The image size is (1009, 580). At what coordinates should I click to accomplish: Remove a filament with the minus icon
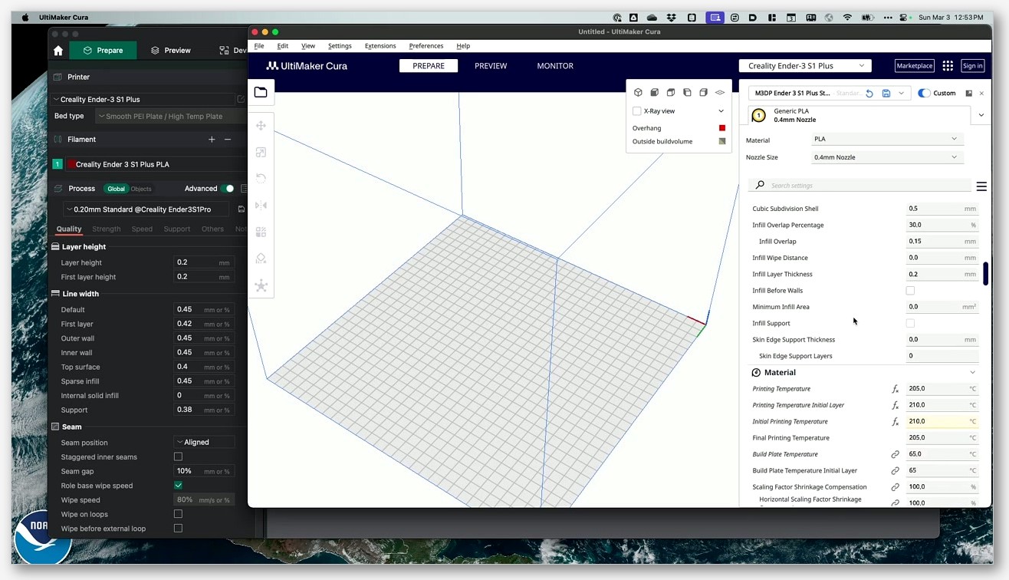(x=228, y=140)
